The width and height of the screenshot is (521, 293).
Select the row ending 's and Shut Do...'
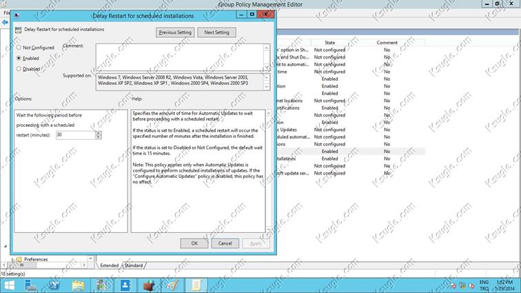(351, 57)
